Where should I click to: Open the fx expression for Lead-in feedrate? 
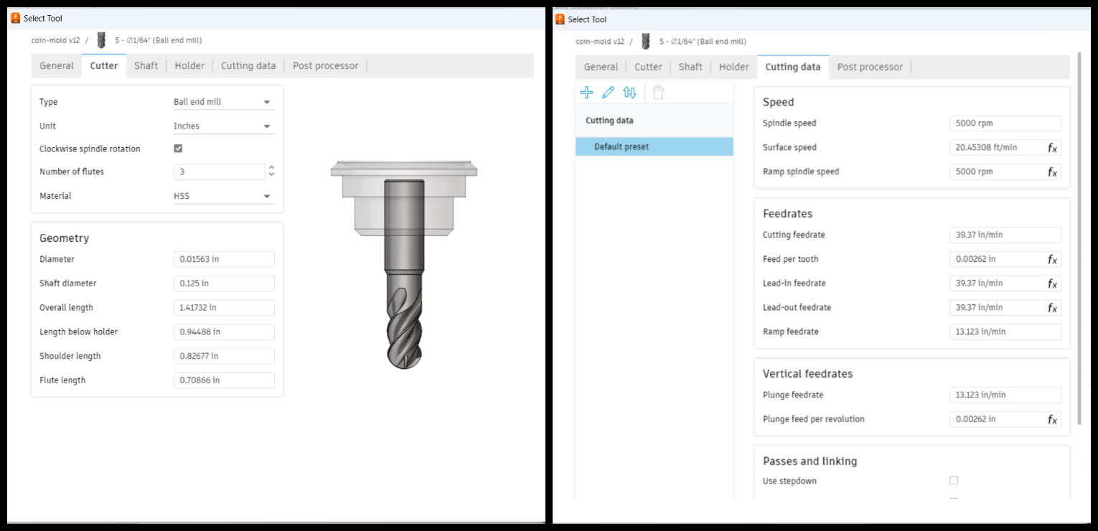coord(1052,284)
